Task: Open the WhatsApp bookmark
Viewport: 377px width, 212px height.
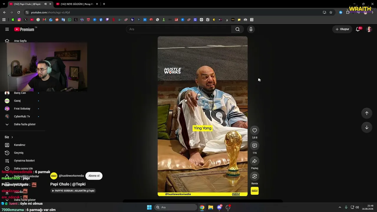Action: pyautogui.click(x=70, y=20)
